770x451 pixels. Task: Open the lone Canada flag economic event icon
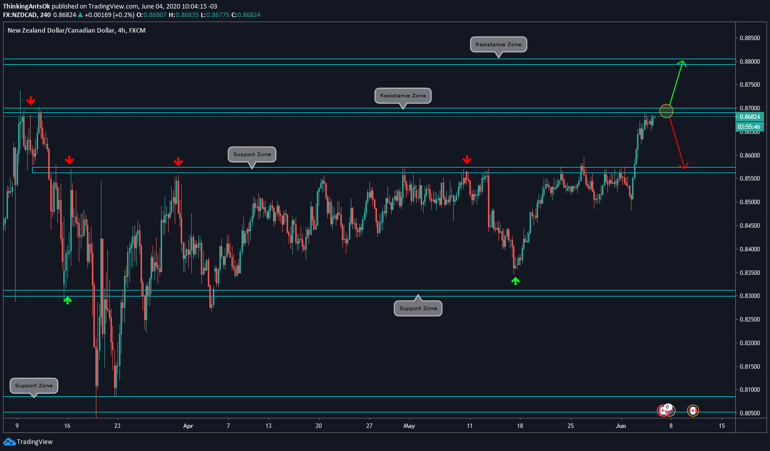pyautogui.click(x=693, y=411)
